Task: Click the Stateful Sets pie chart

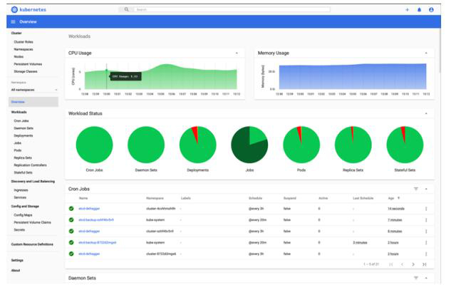Action: coord(405,145)
